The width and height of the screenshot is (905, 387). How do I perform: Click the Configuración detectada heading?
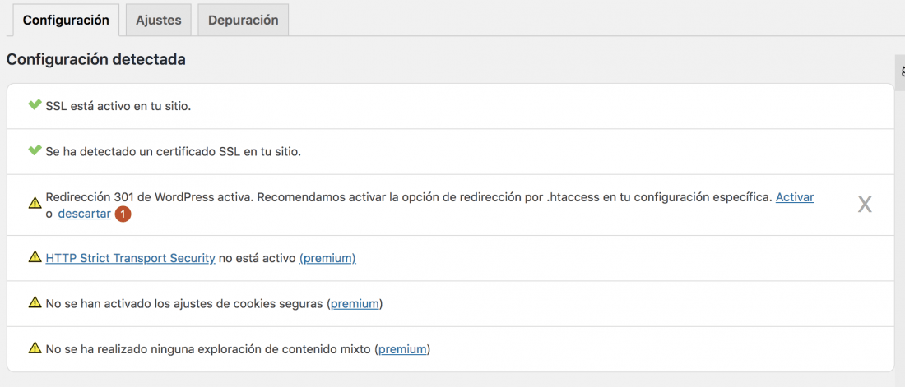click(95, 59)
